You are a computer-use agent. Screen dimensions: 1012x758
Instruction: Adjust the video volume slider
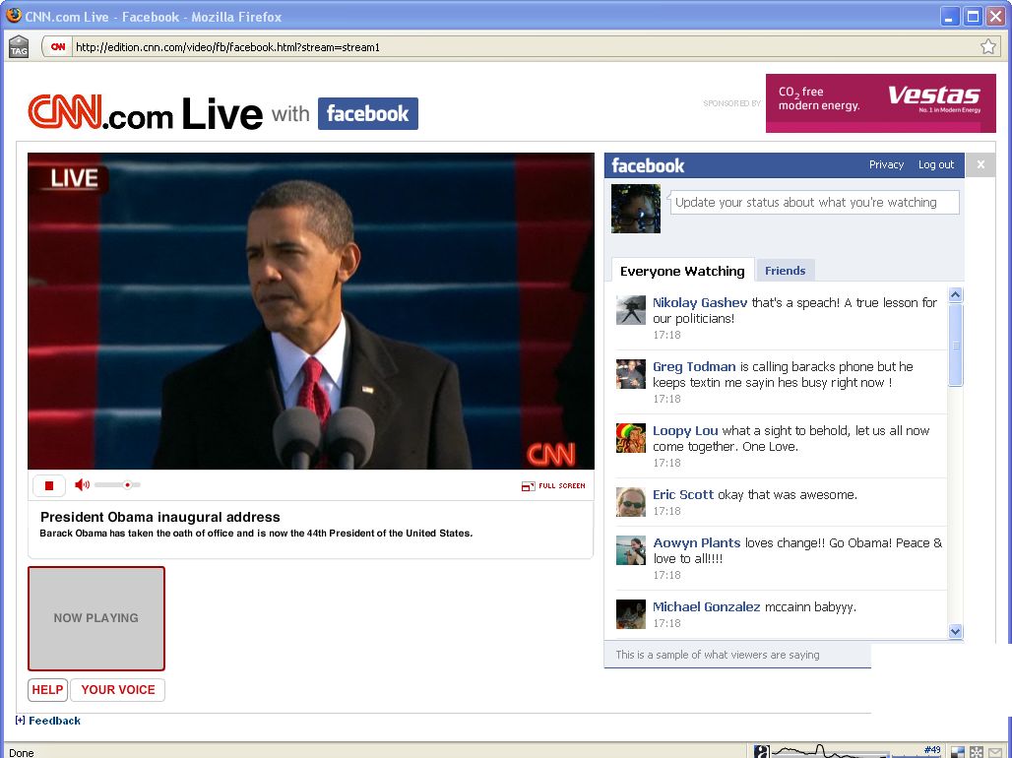click(118, 485)
